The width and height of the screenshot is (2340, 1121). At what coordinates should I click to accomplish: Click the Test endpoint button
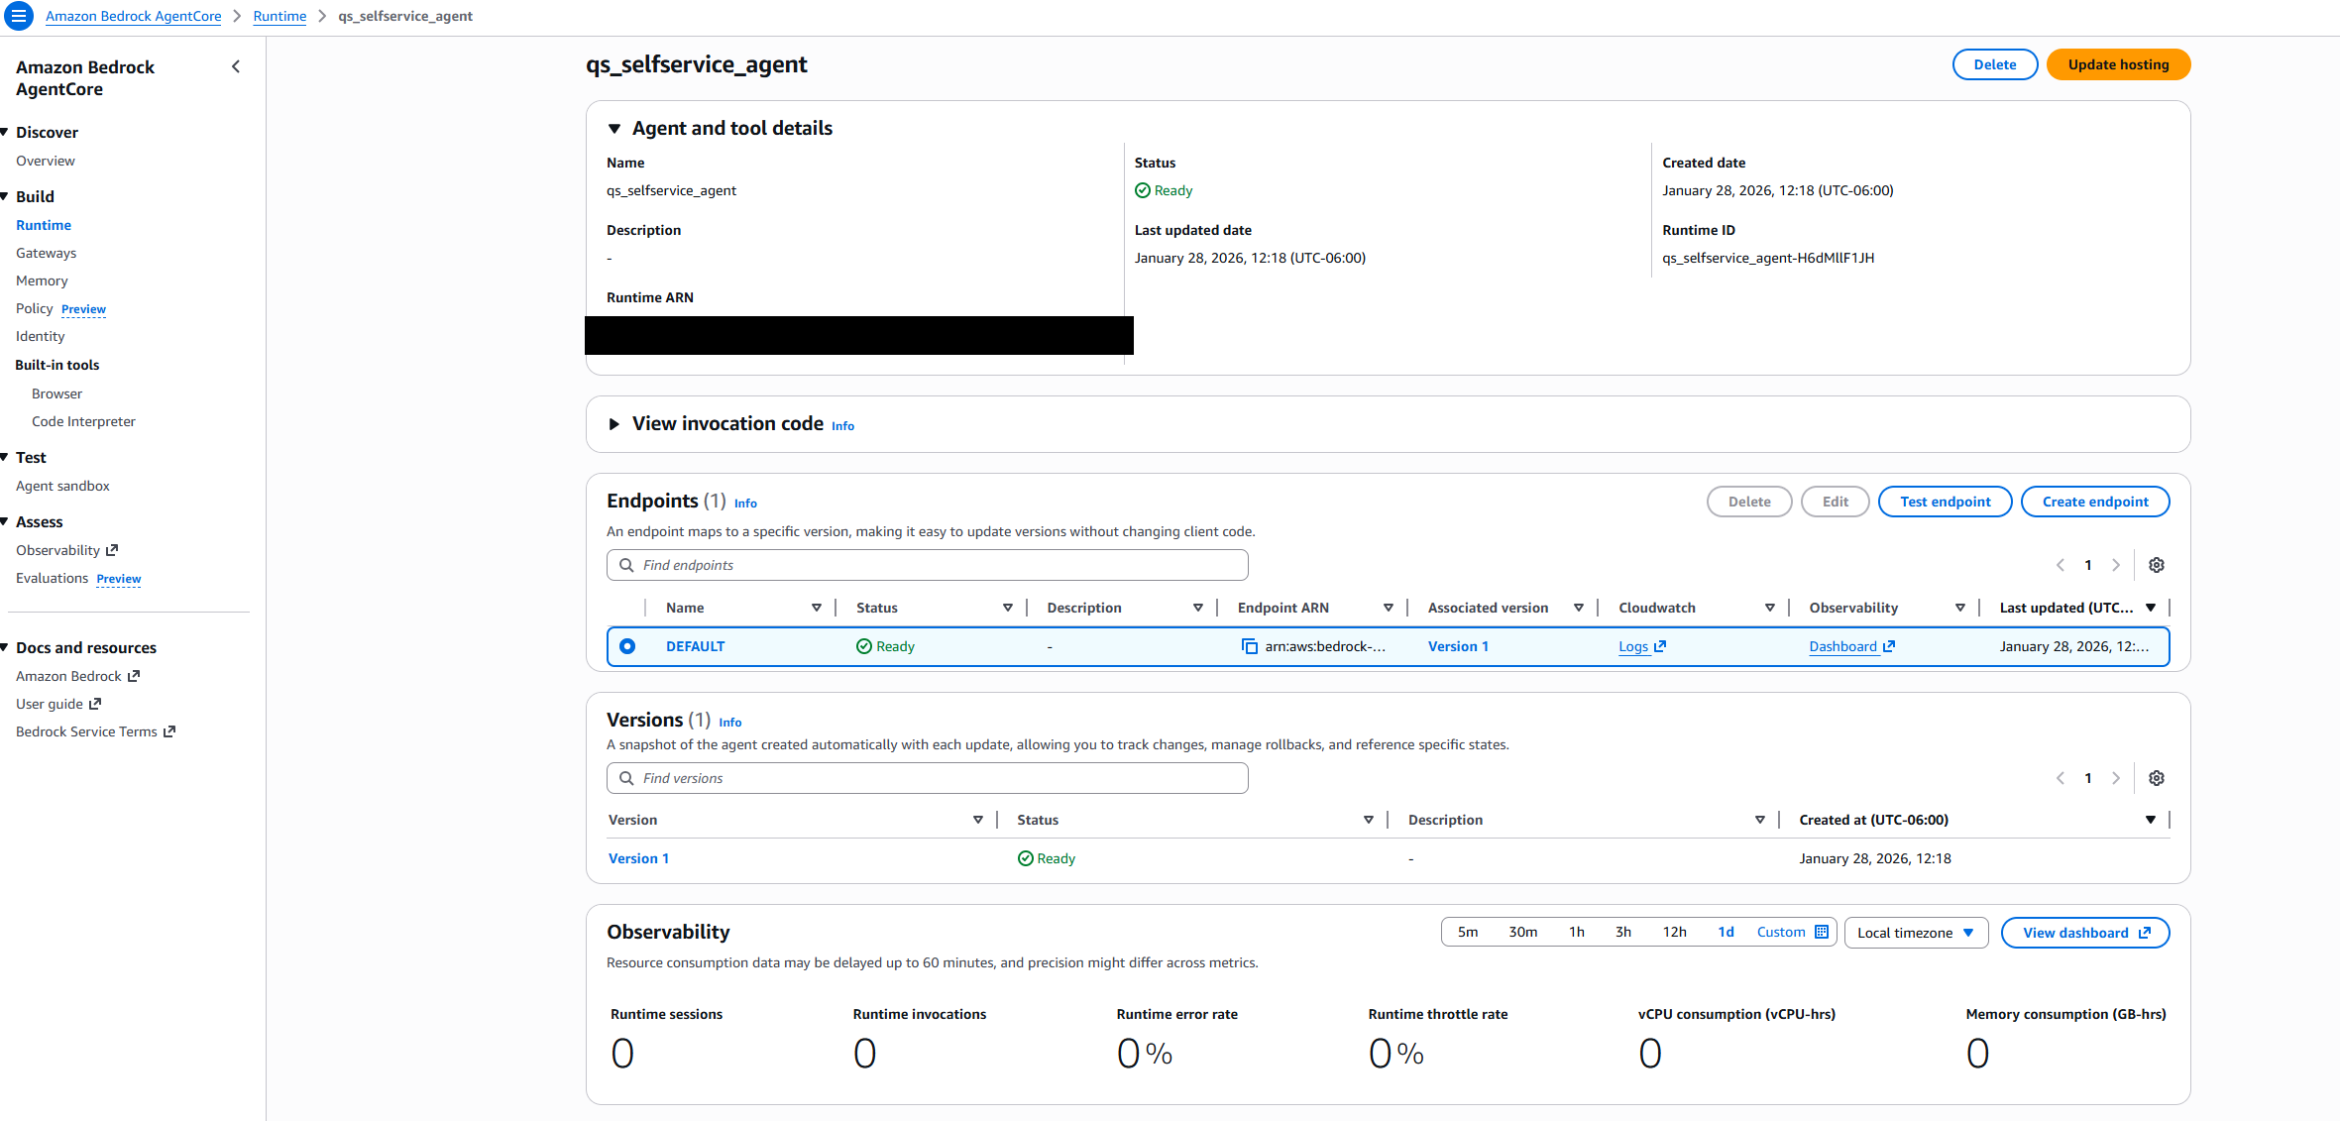click(1945, 502)
